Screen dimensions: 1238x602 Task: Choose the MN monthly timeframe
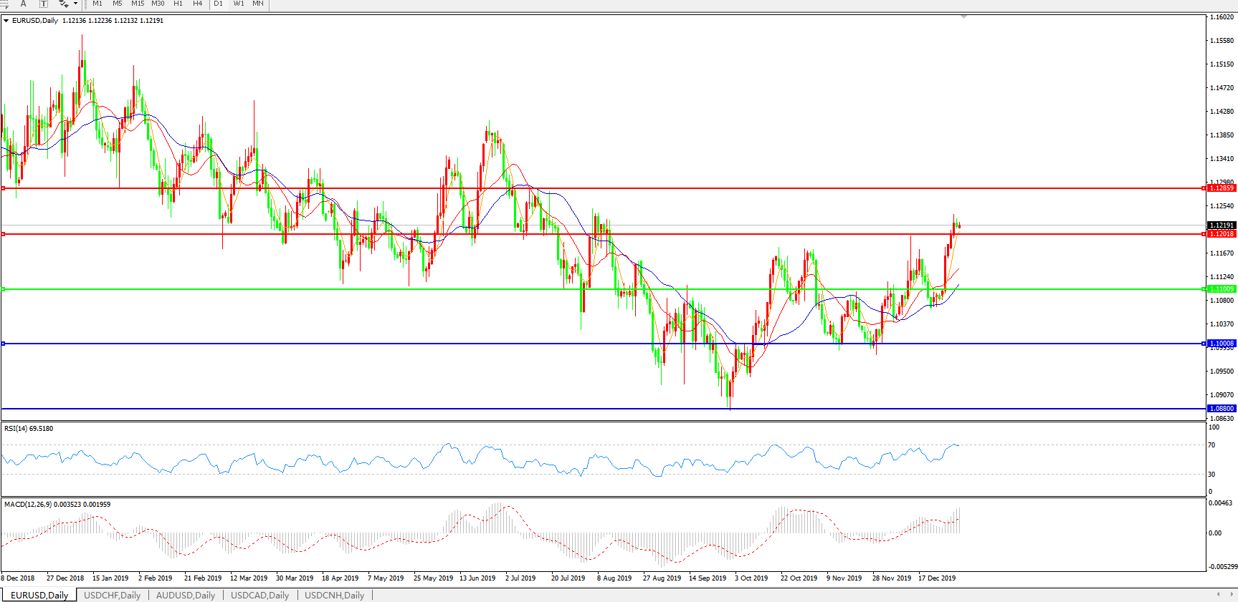point(258,4)
